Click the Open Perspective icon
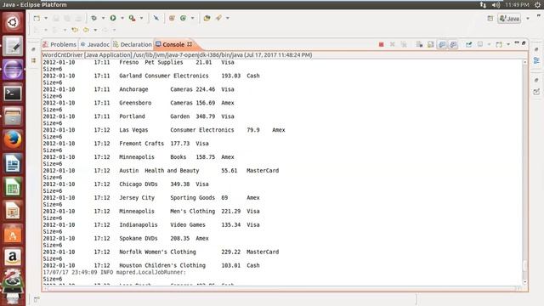The width and height of the screenshot is (544, 306). (x=490, y=19)
